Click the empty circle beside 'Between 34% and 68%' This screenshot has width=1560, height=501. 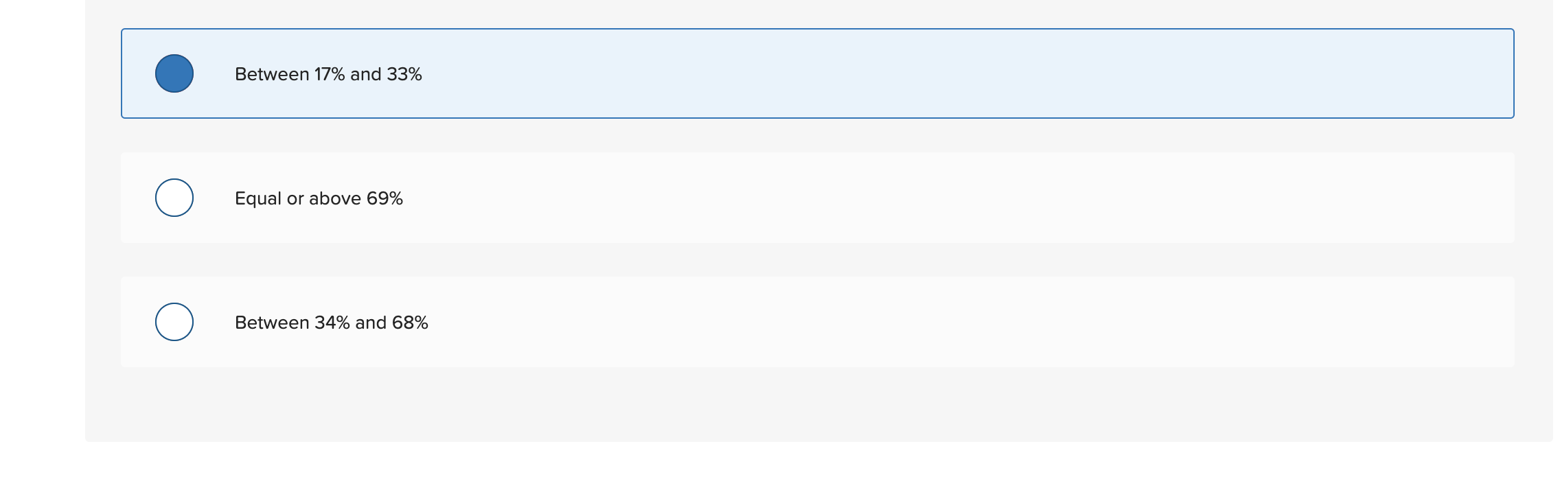(x=174, y=321)
